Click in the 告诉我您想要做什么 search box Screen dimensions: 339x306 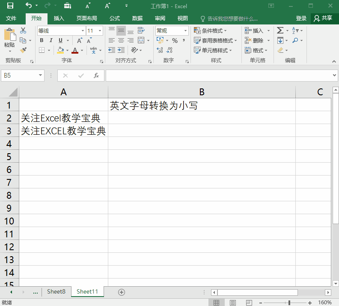pos(232,18)
